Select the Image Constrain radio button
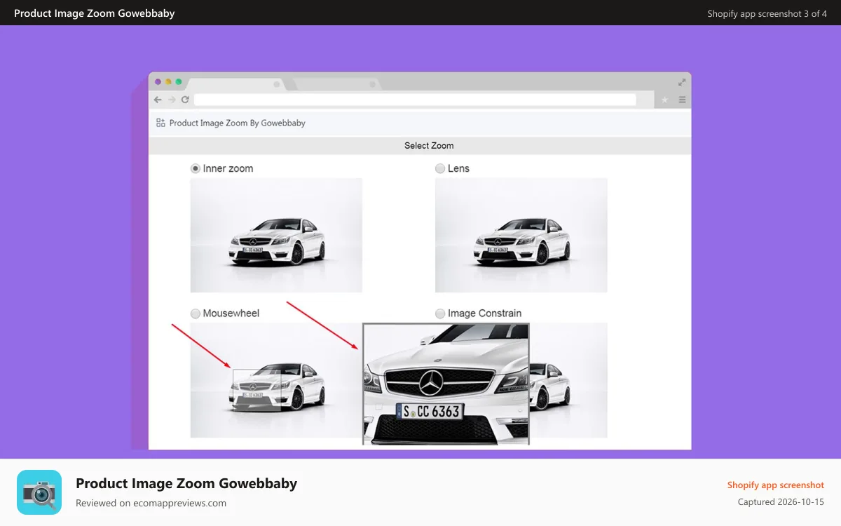The width and height of the screenshot is (841, 526). (440, 313)
